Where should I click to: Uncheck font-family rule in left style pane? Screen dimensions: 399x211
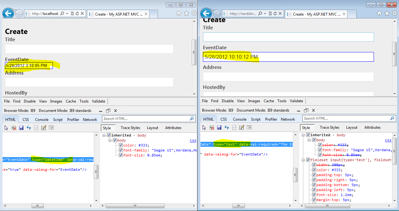tap(121, 150)
